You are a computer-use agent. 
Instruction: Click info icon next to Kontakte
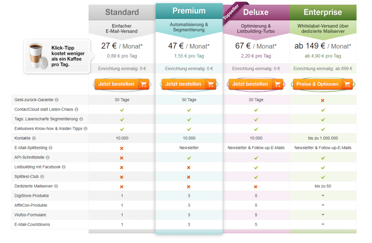click(34, 138)
